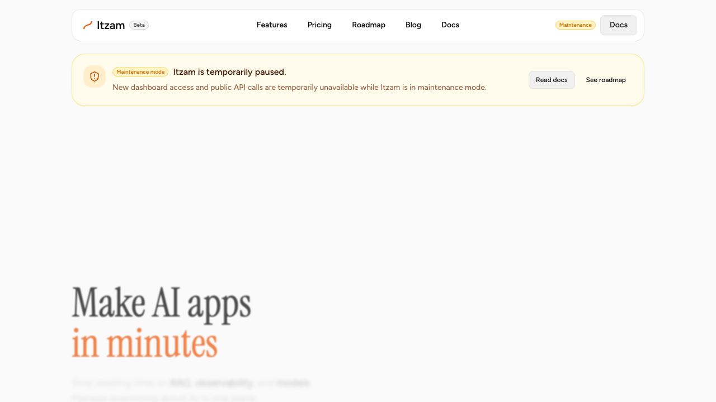The image size is (716, 402).
Task: Select Docs in the center navigation
Action: click(450, 25)
